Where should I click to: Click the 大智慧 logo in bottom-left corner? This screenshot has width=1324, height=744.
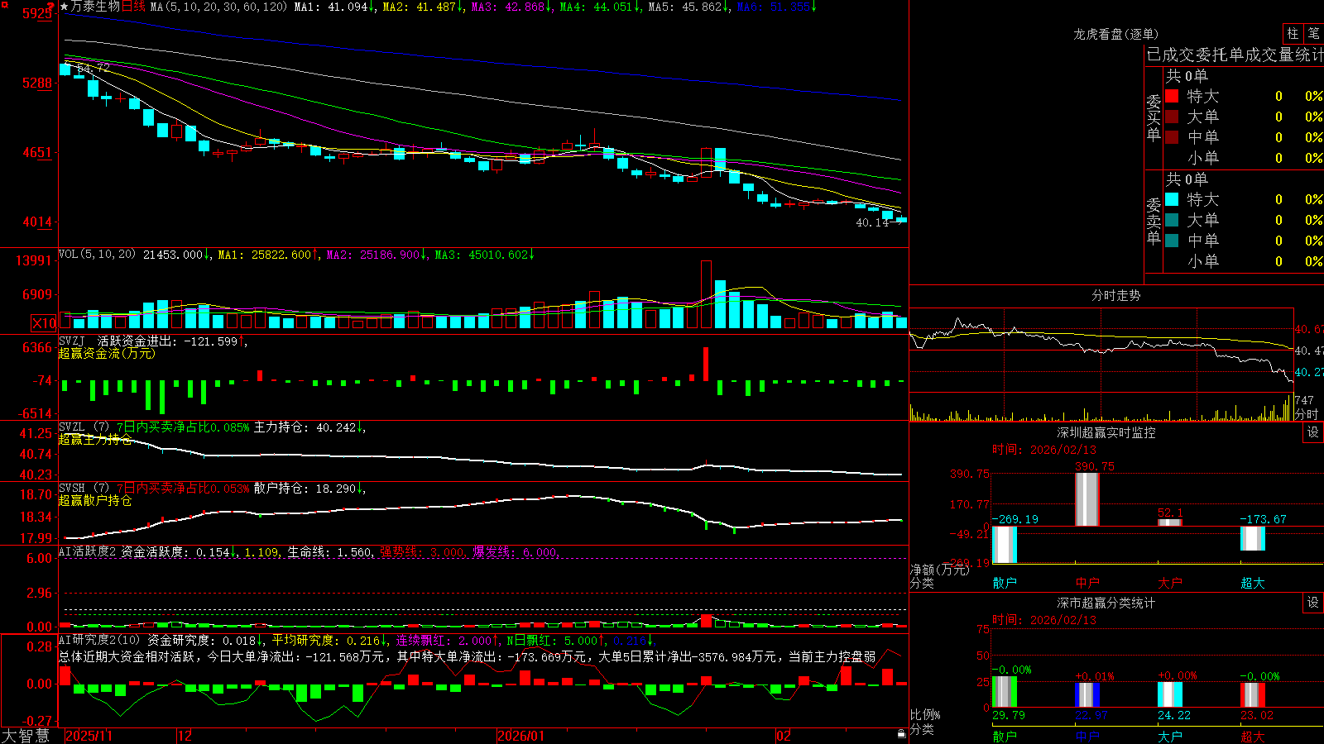tap(26, 735)
